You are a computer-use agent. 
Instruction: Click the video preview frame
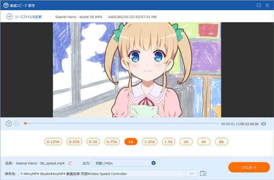pyautogui.click(x=137, y=70)
